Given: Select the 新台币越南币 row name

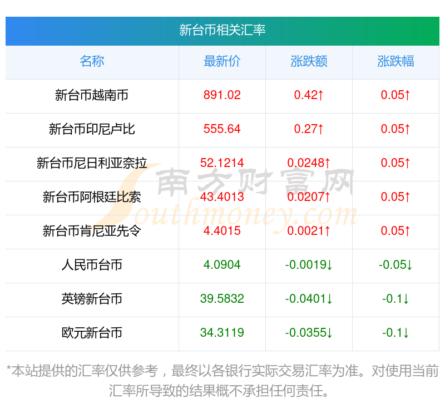Looking at the screenshot, I should [92, 95].
